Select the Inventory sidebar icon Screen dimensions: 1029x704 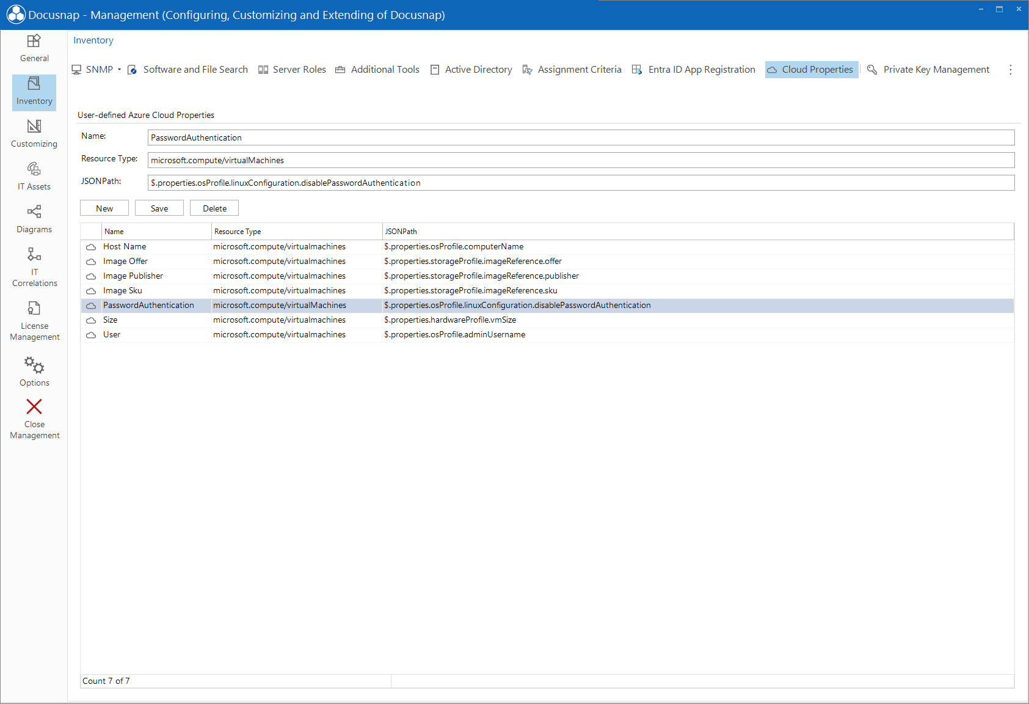[x=34, y=92]
